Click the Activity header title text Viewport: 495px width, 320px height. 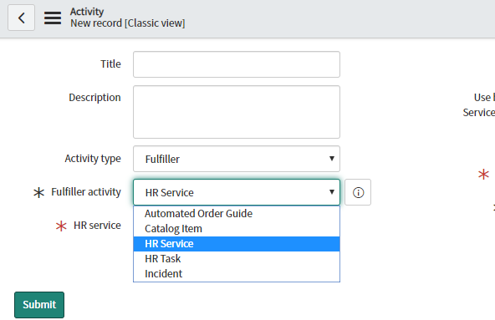[87, 12]
